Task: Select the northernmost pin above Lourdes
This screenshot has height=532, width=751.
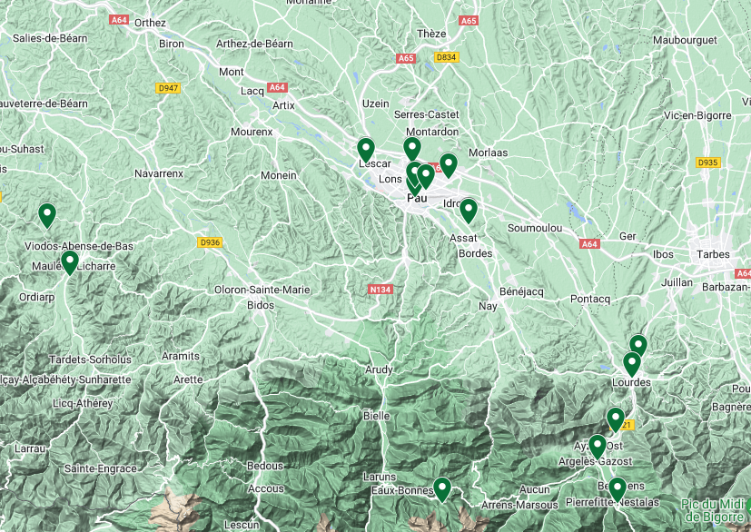Action: (638, 344)
